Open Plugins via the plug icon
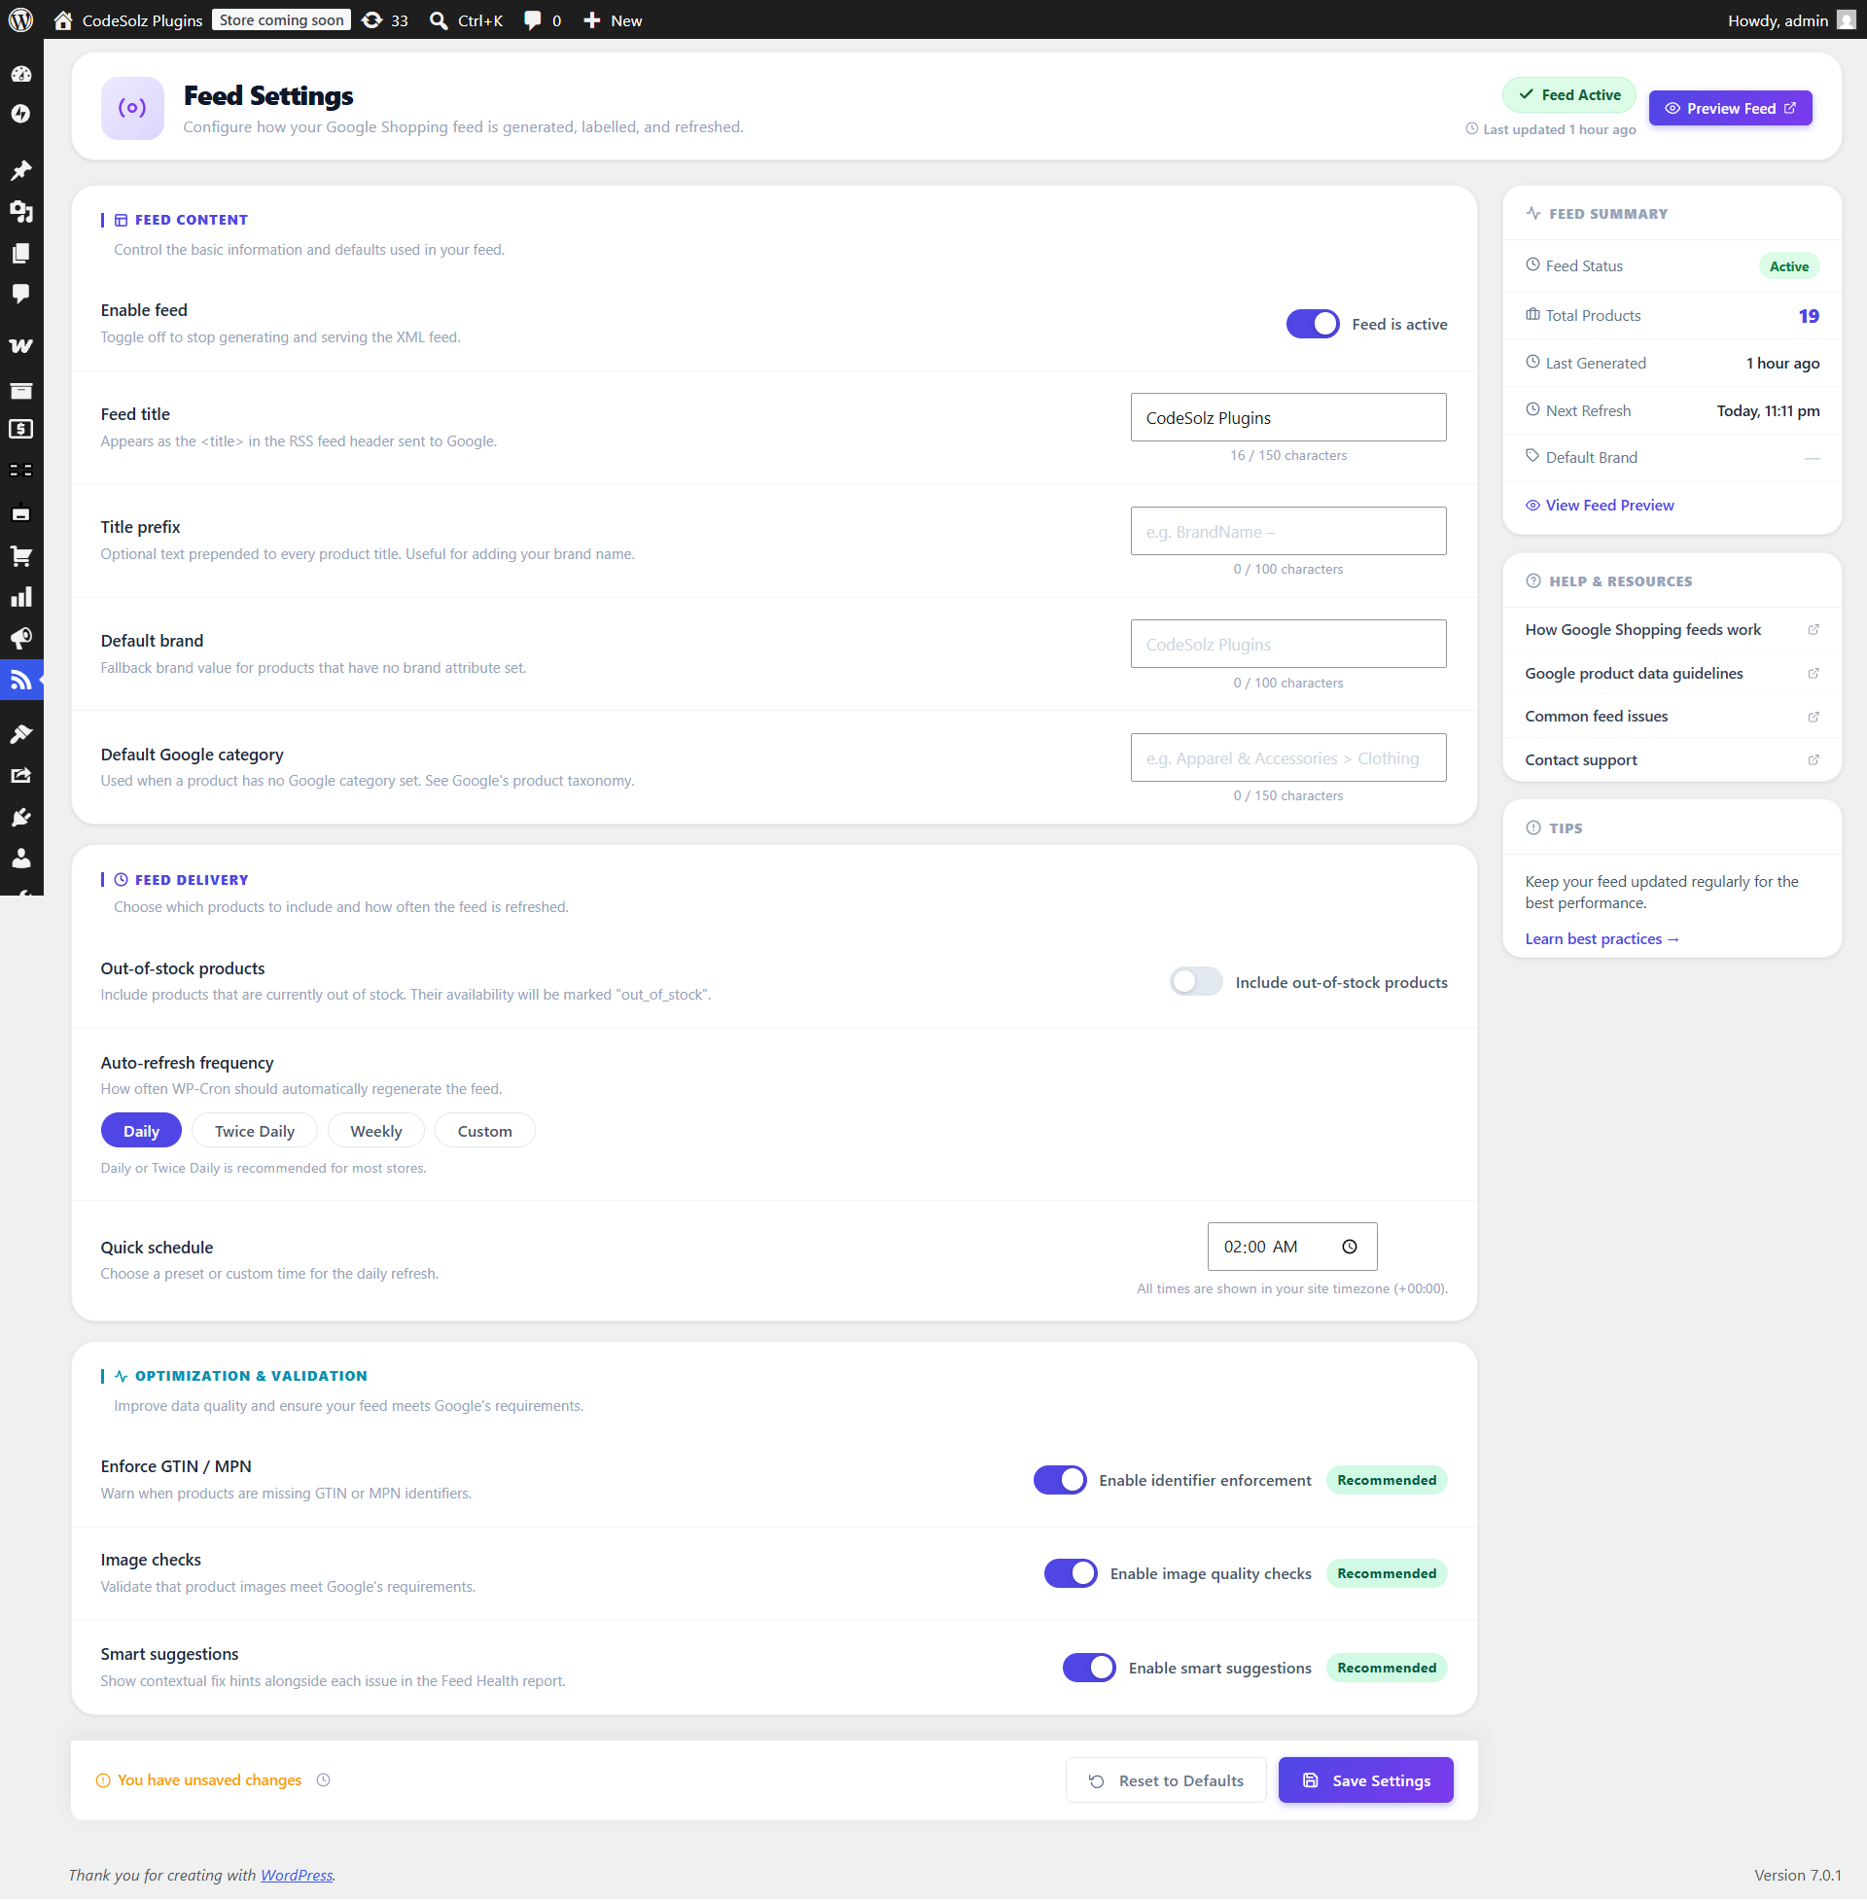The width and height of the screenshot is (1867, 1900). (20, 817)
